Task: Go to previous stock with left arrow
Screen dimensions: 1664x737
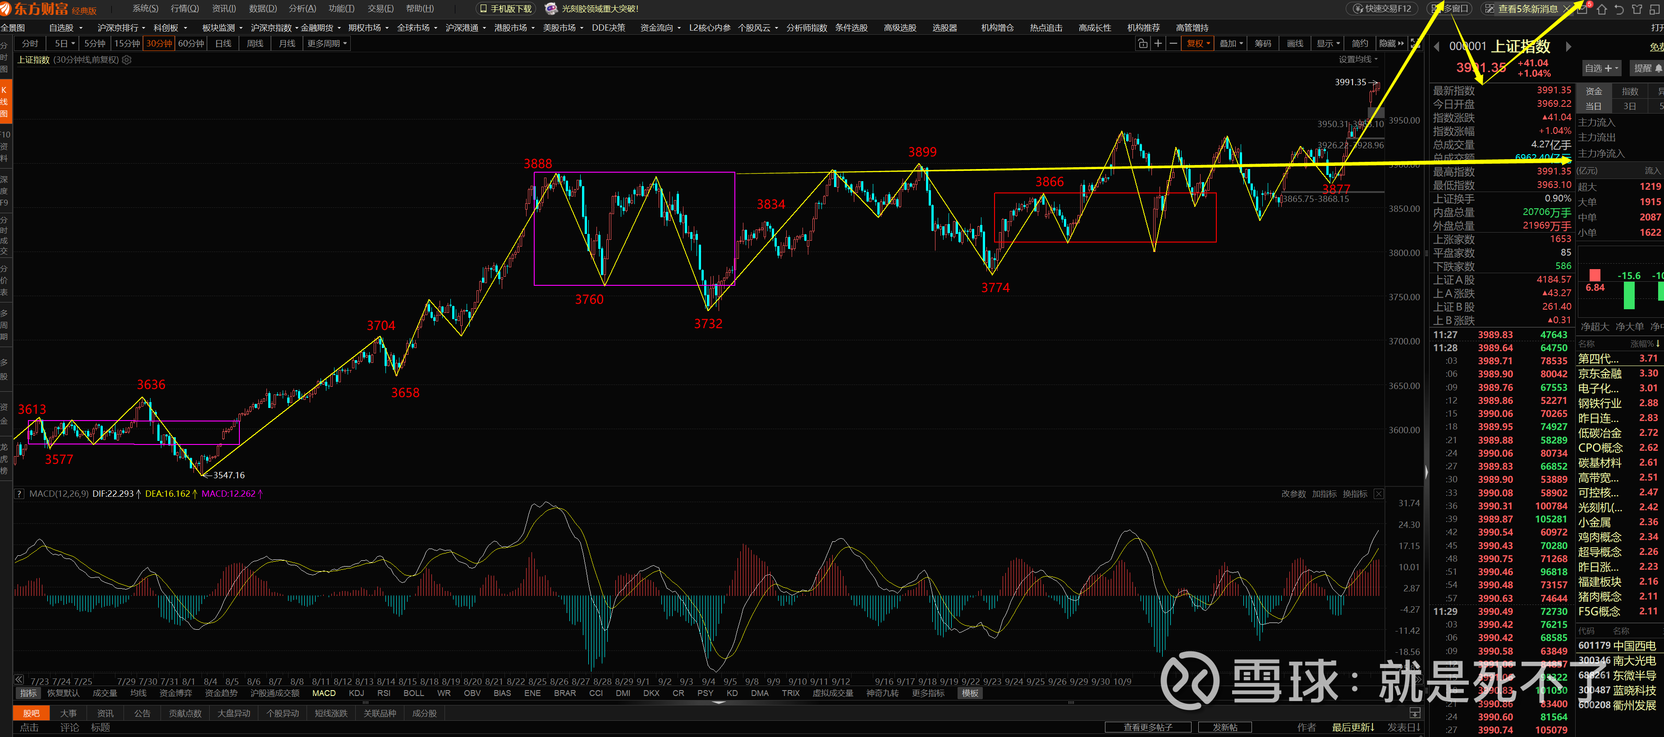Action: [1437, 46]
